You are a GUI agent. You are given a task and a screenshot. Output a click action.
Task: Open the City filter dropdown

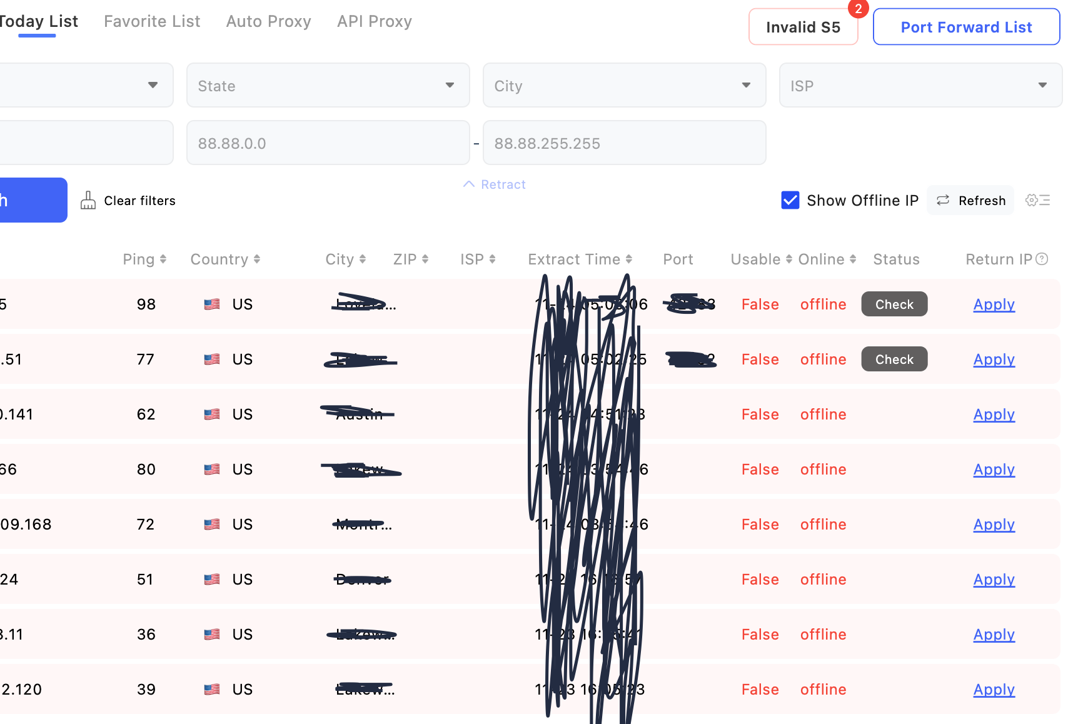coord(624,86)
